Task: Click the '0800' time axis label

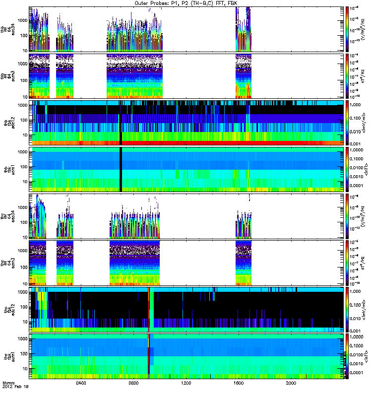Action: 133,383
